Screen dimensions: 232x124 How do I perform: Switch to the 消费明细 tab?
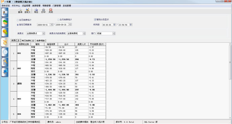pyautogui.click(x=41, y=41)
